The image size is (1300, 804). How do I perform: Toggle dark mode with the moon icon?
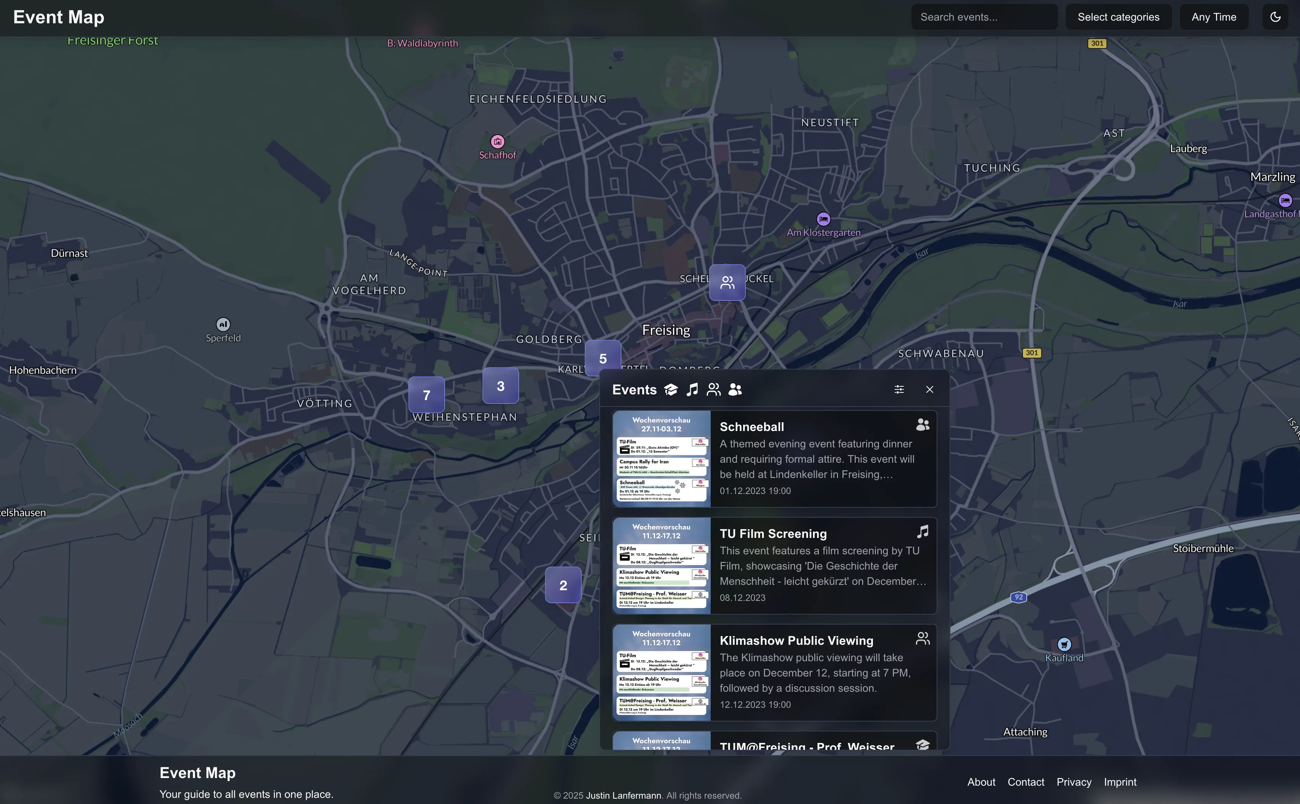1276,16
